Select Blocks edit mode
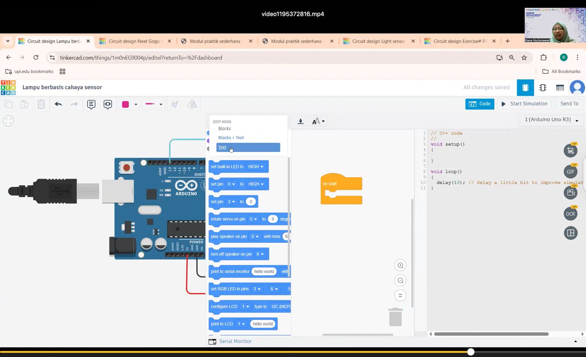 coord(225,129)
